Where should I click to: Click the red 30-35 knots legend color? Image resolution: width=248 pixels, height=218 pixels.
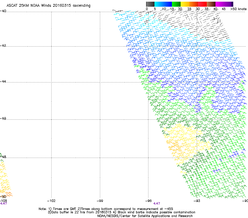pyautogui.click(x=202, y=4)
